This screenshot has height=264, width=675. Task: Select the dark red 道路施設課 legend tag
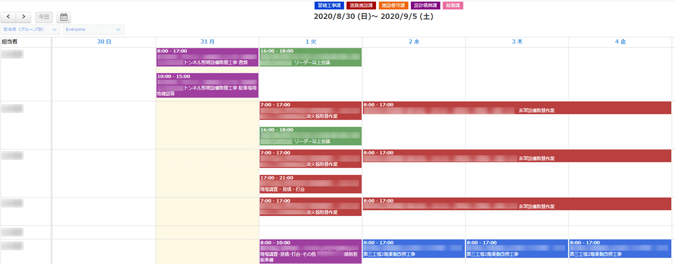(361, 5)
